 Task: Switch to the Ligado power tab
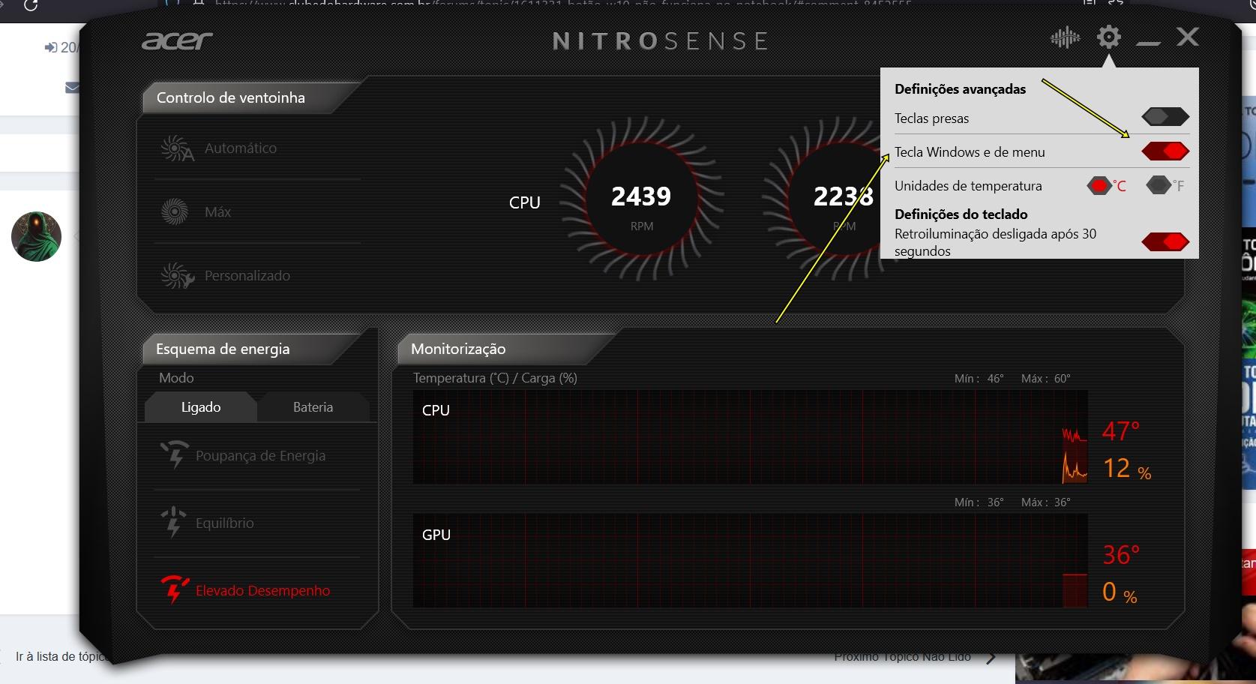200,407
